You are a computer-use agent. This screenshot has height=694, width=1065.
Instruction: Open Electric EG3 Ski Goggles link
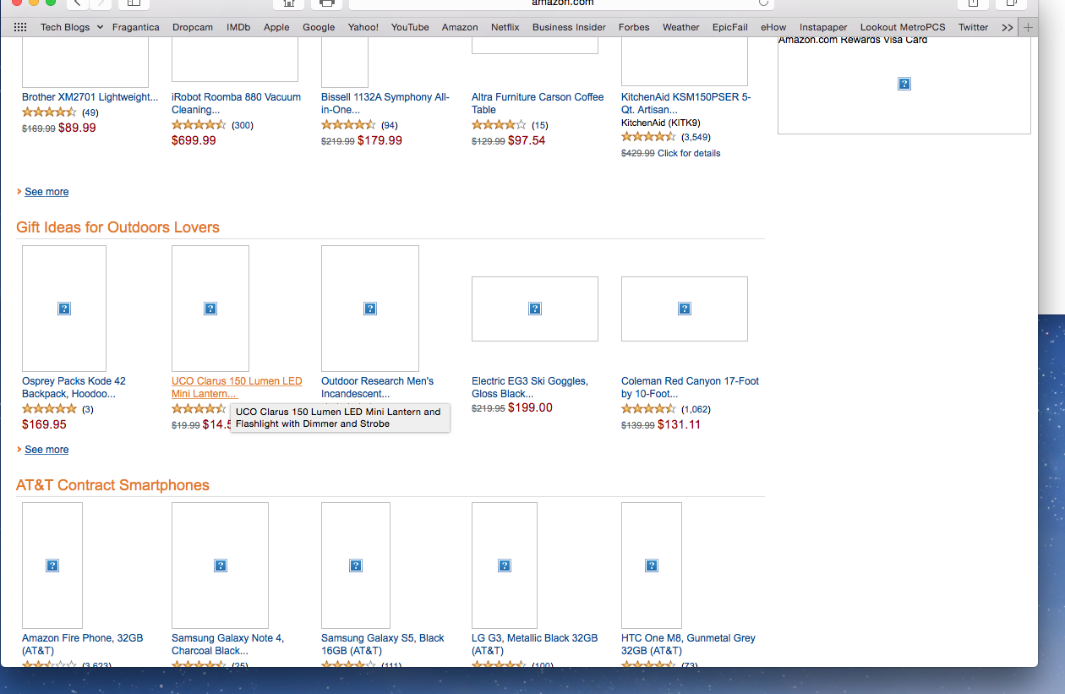[x=530, y=387]
